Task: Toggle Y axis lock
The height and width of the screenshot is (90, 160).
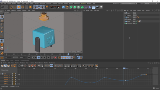Action: point(39,7)
